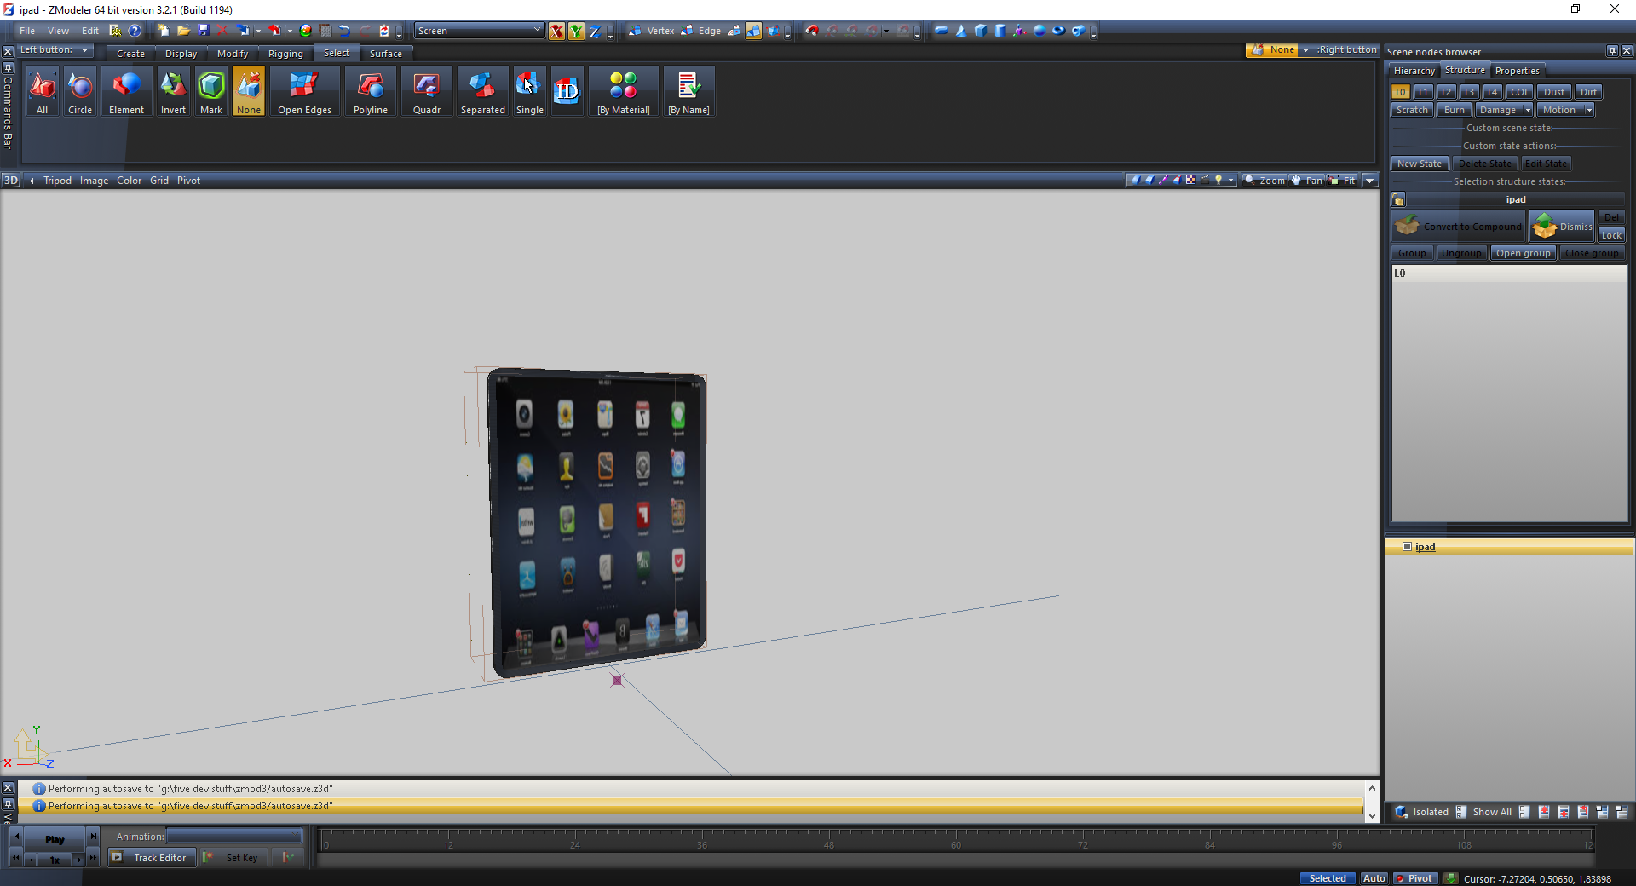Open the Screen coordinate system dropdown
Screen dimensions: 1636x886
[479, 31]
